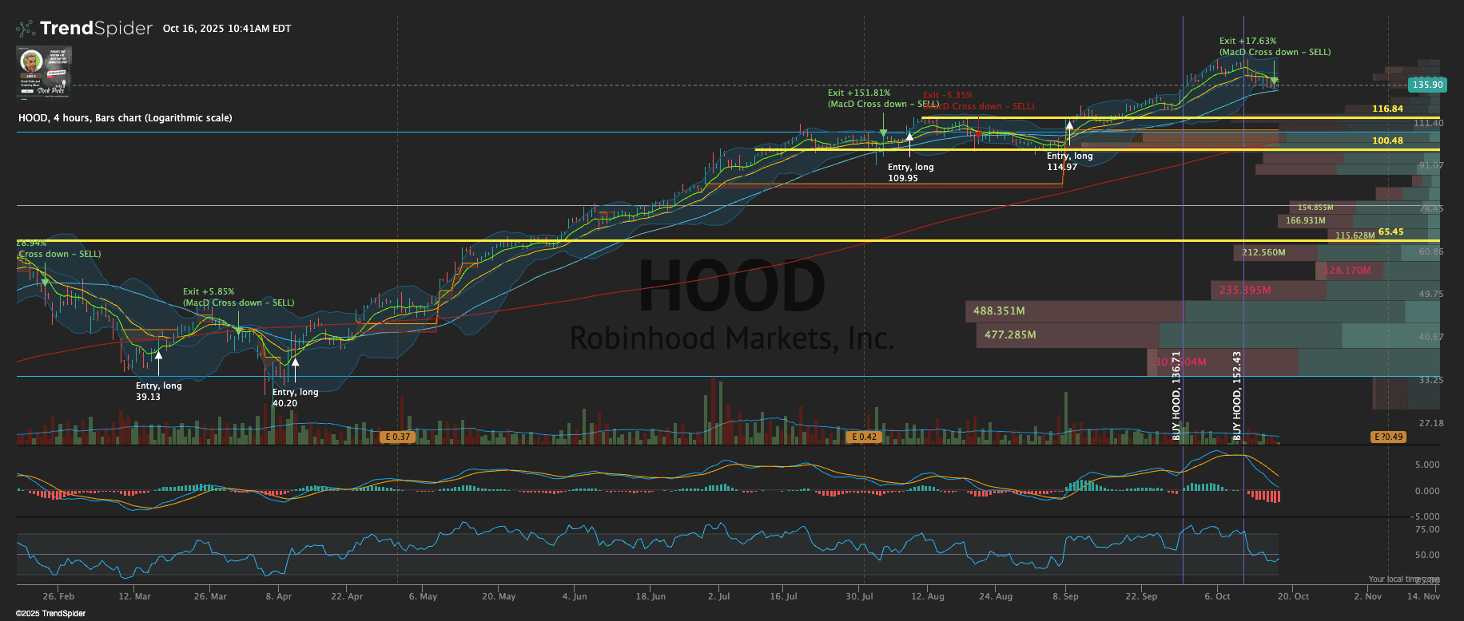Open the Stock Picks avatar thumbnail

[x=44, y=71]
